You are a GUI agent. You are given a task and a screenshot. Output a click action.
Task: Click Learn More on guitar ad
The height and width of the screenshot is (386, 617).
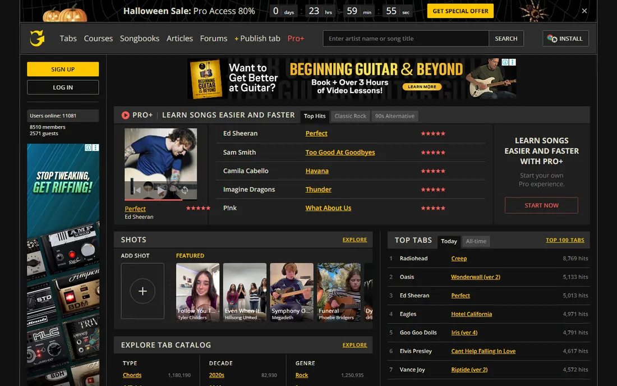coord(422,86)
